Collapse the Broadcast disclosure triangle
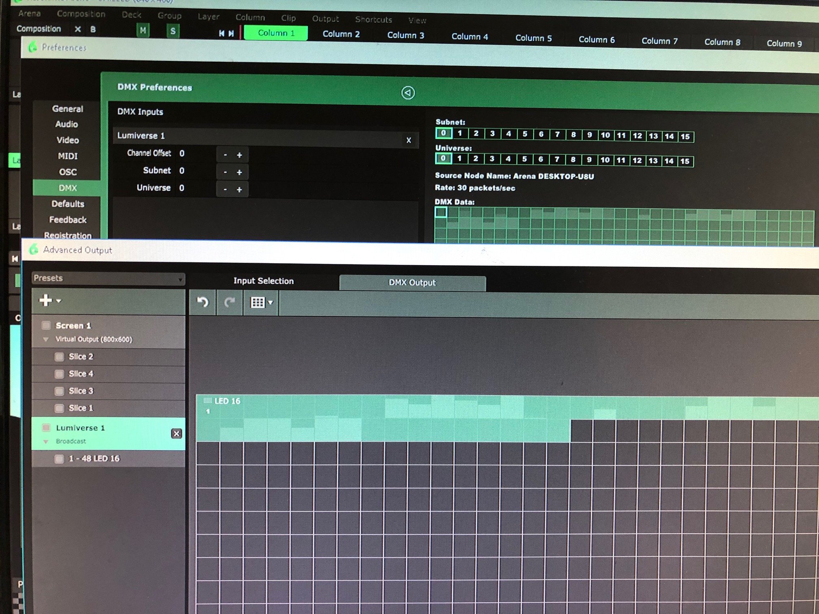 pyautogui.click(x=46, y=441)
